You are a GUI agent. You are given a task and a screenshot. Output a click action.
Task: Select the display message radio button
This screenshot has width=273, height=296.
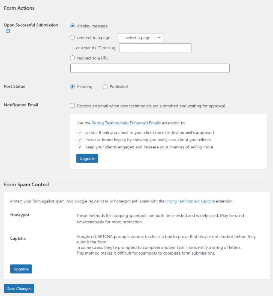pyautogui.click(x=72, y=26)
